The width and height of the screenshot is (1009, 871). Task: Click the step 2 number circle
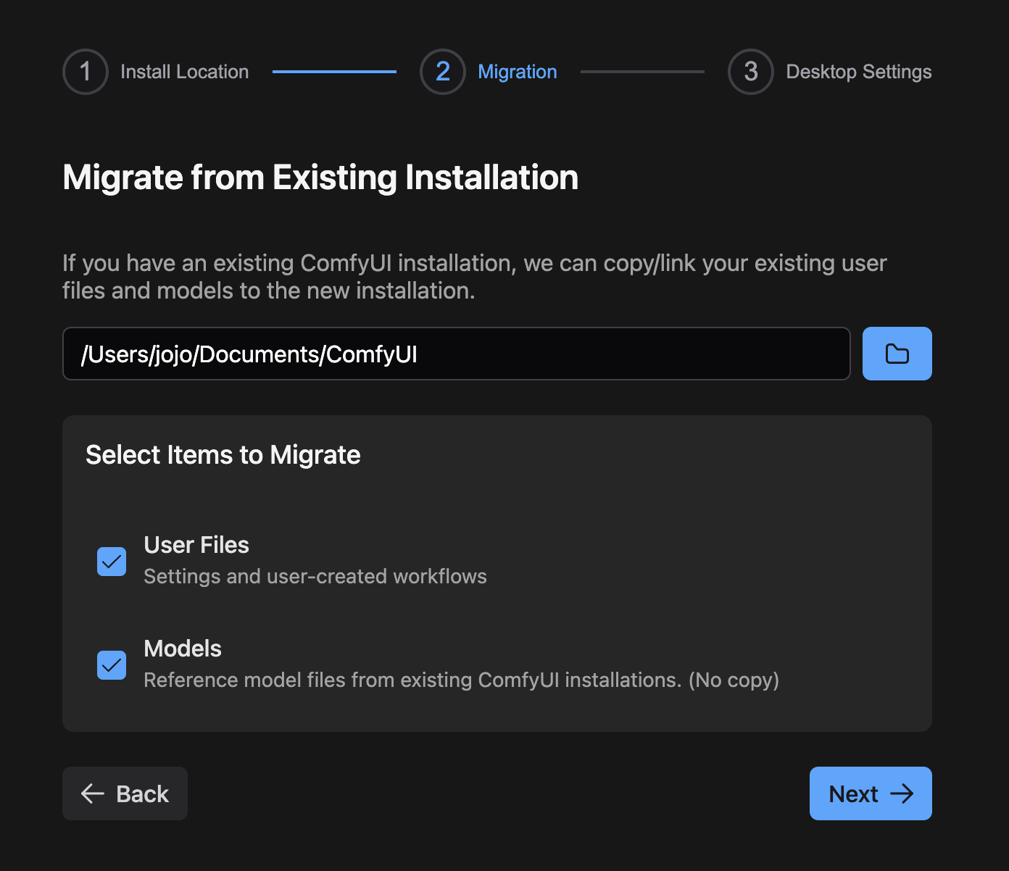(442, 72)
